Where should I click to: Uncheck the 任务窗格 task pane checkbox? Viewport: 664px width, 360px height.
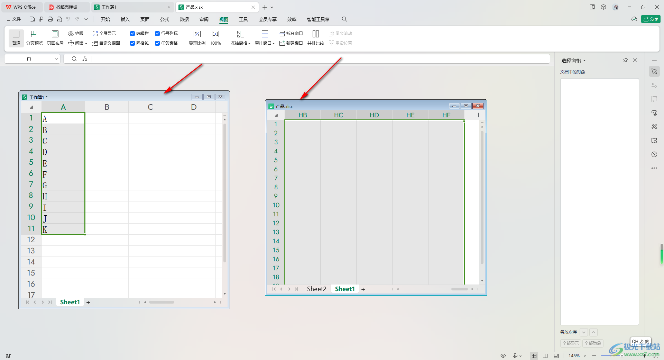157,43
